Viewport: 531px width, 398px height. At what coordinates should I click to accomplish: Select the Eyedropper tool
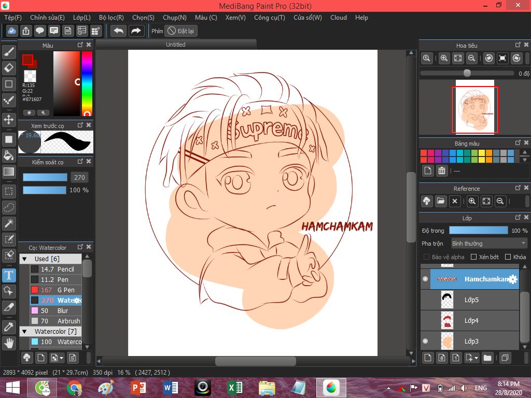coord(9,327)
